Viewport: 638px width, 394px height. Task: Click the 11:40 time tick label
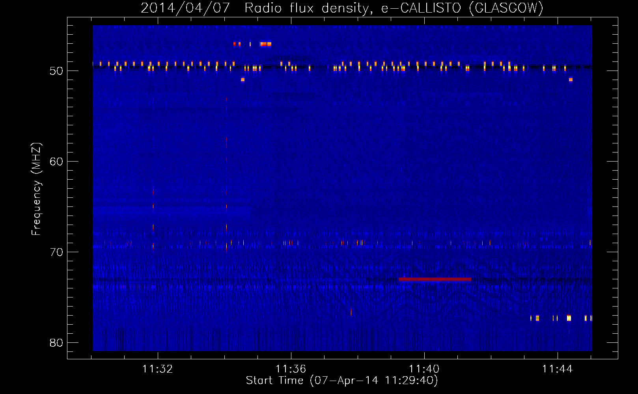click(424, 369)
